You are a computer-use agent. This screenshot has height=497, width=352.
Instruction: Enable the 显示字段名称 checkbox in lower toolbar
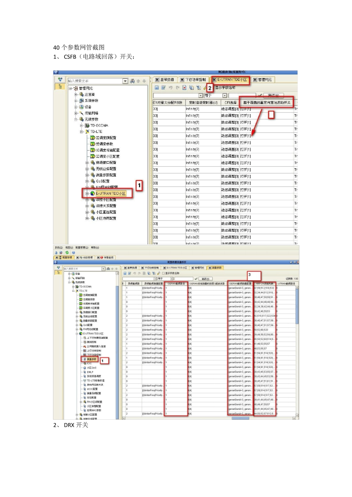coord(163,273)
